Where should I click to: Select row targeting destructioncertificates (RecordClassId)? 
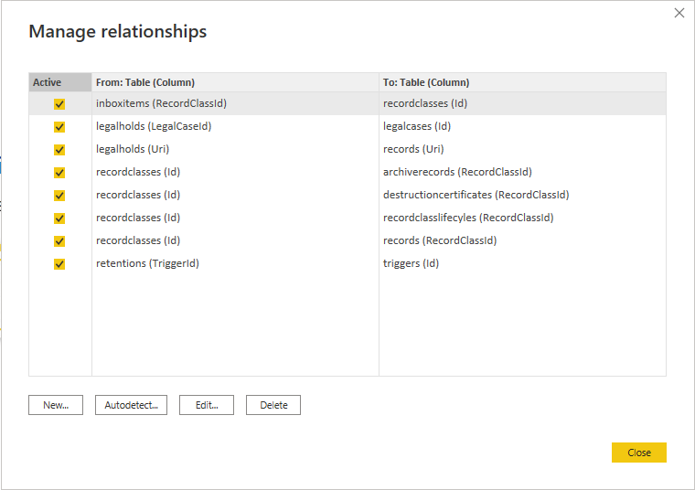[x=347, y=195]
